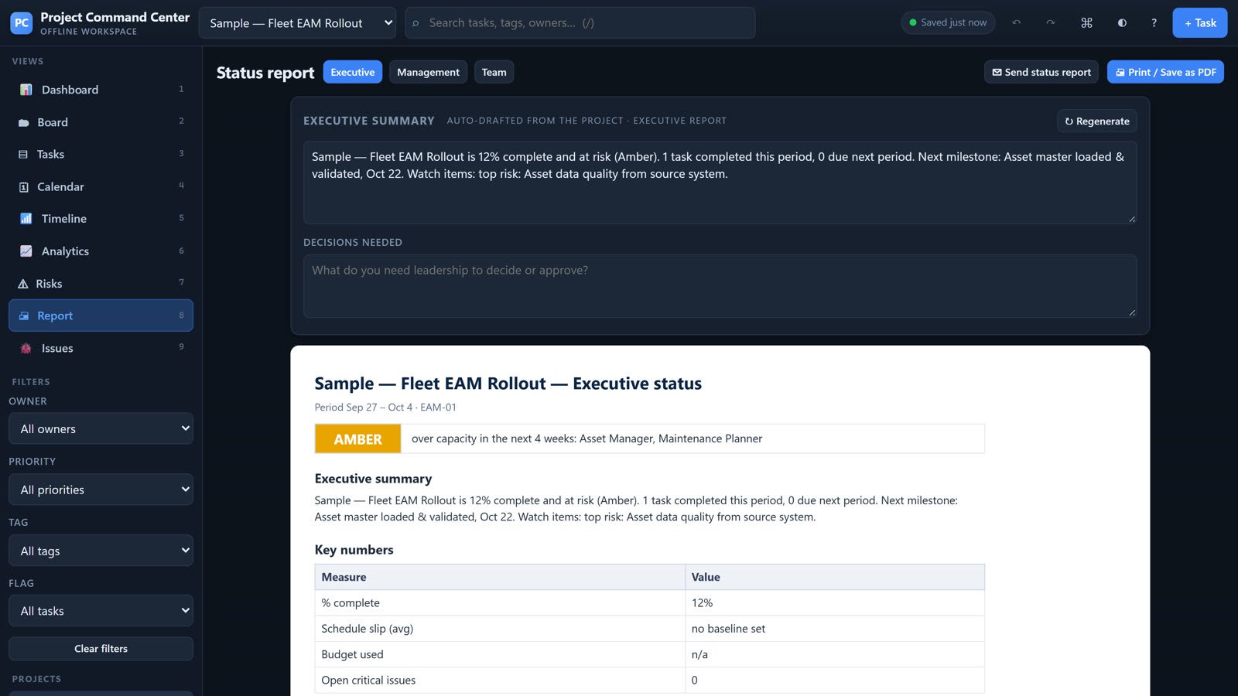The width and height of the screenshot is (1238, 696).
Task: Open the Board view icon
Action: (23, 122)
